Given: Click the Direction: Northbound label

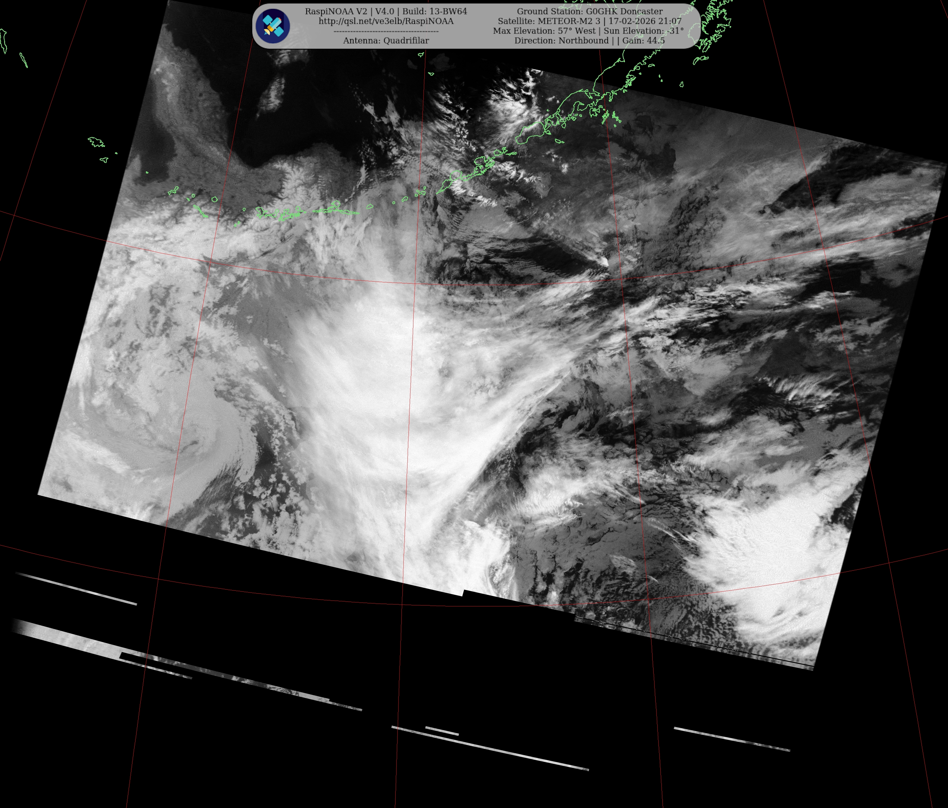Looking at the screenshot, I should coord(561,41).
